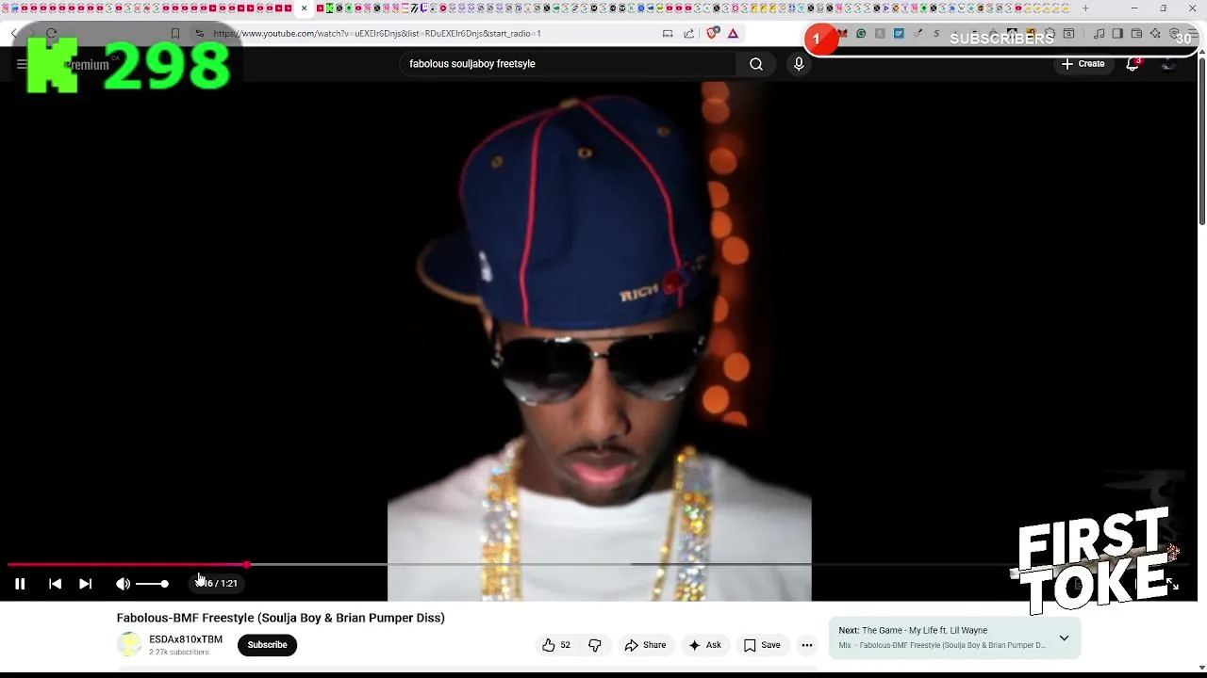Start voice search with the microphone icon
Screen dimensions: 1207x678
[799, 64]
